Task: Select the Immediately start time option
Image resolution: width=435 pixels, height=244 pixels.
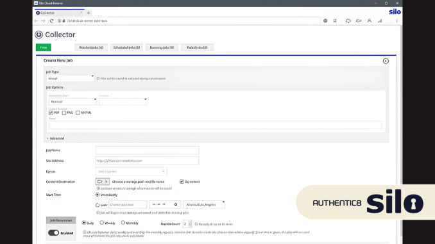Action: tap(98, 195)
